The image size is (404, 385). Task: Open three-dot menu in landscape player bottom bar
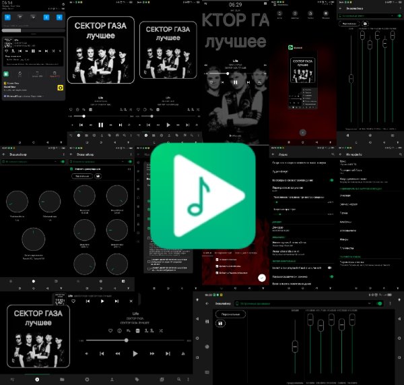pos(188,380)
